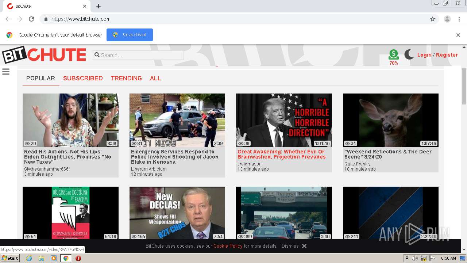Open the title Read His Actions, Not His Lips
This screenshot has width=467, height=263.
click(x=67, y=157)
